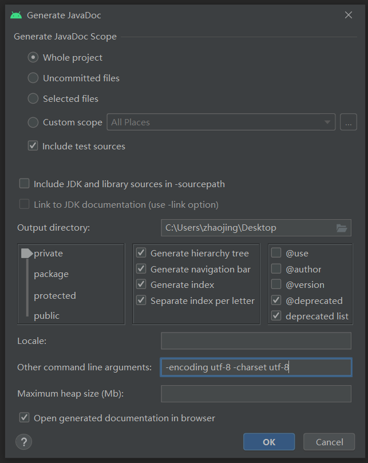
Task: Click the Cancel button
Action: tap(329, 442)
